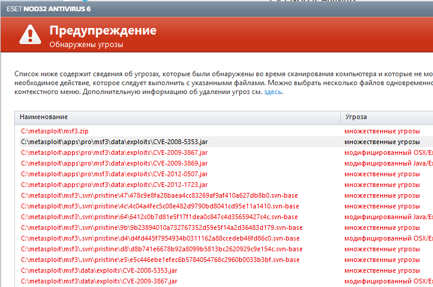Screen dimensions: 433x287
Task: Click OSX threat cell for pristine\d4 row
Action: tap(388, 238)
